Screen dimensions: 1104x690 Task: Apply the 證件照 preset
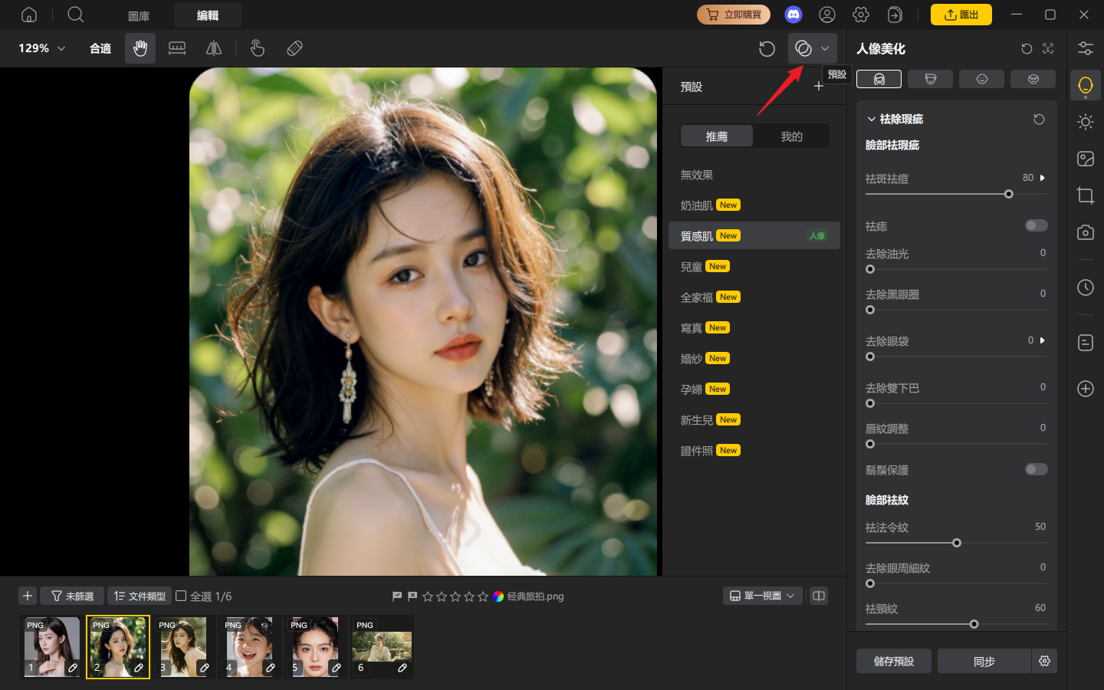pyautogui.click(x=754, y=450)
